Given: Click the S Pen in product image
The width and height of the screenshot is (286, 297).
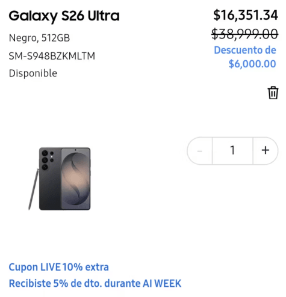Looking at the screenshot, I should 33,189.
